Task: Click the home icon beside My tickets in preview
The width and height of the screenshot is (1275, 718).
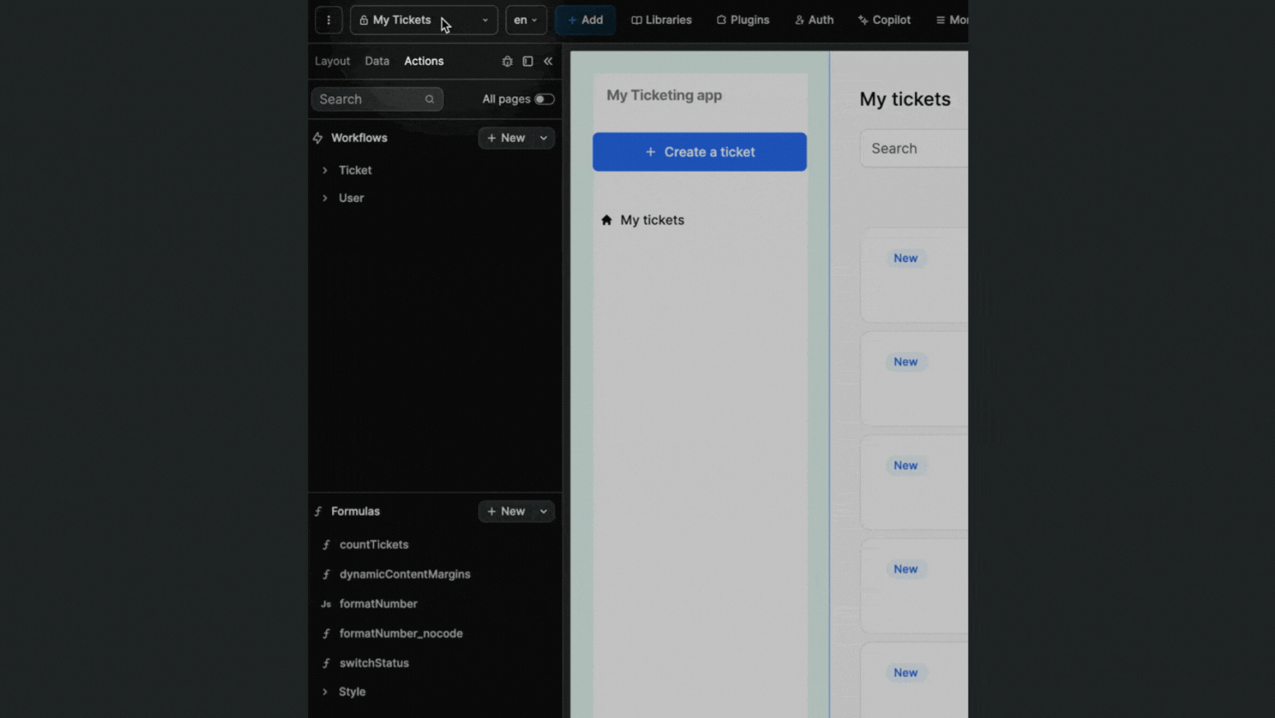Action: point(606,220)
